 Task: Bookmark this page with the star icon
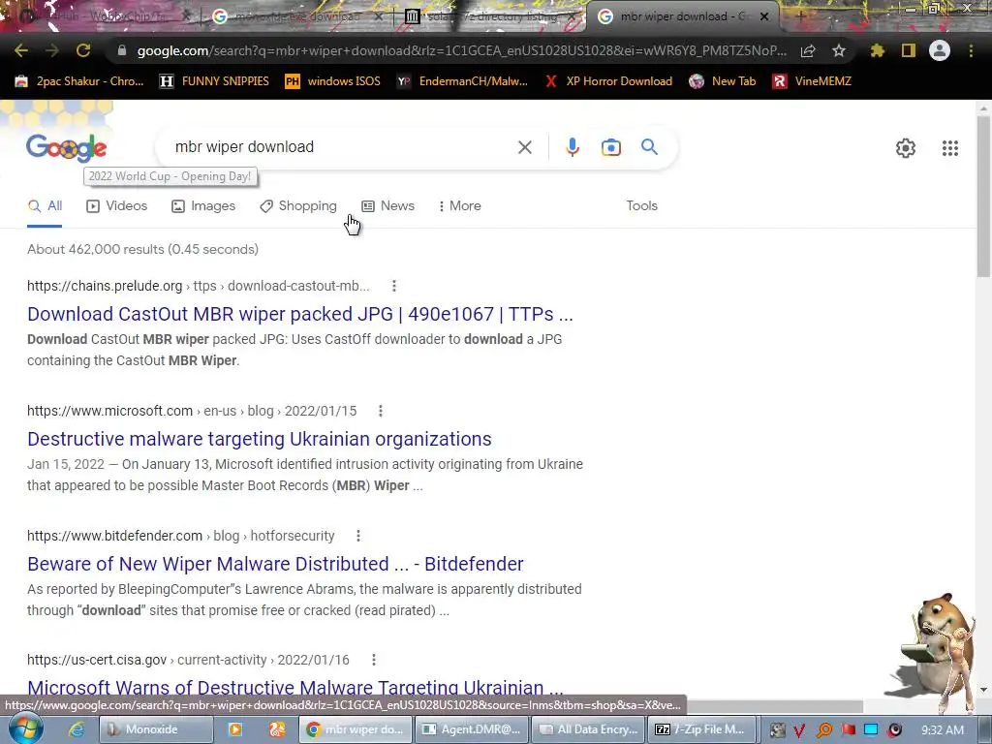tap(839, 50)
